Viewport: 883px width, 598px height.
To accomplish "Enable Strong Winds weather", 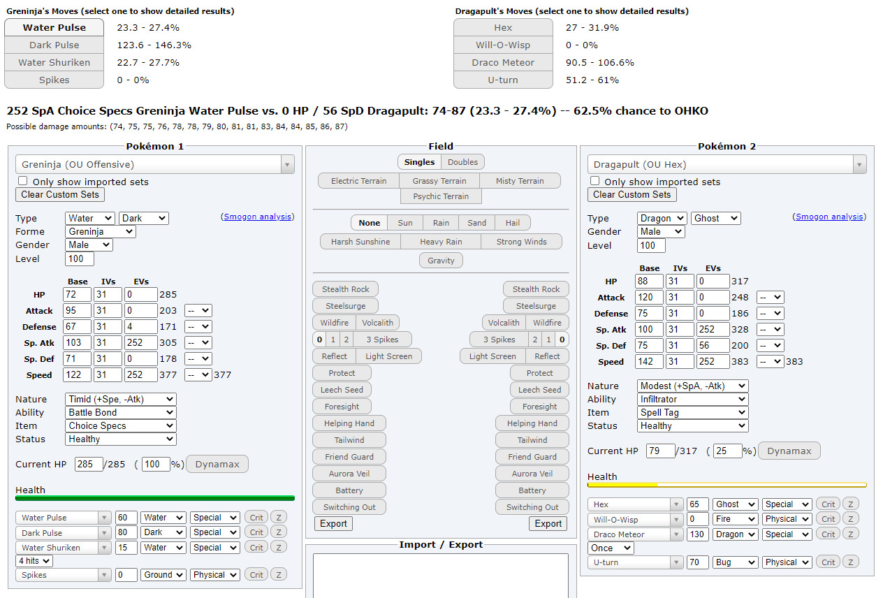I will (522, 242).
